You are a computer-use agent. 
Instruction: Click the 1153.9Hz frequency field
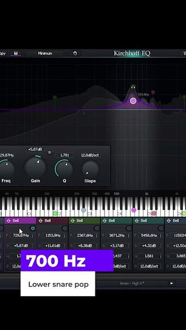53,236
